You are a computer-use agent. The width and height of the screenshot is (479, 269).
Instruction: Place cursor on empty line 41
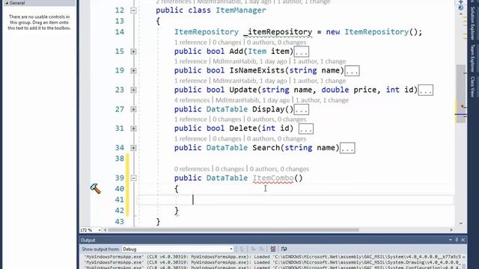[x=295, y=200]
